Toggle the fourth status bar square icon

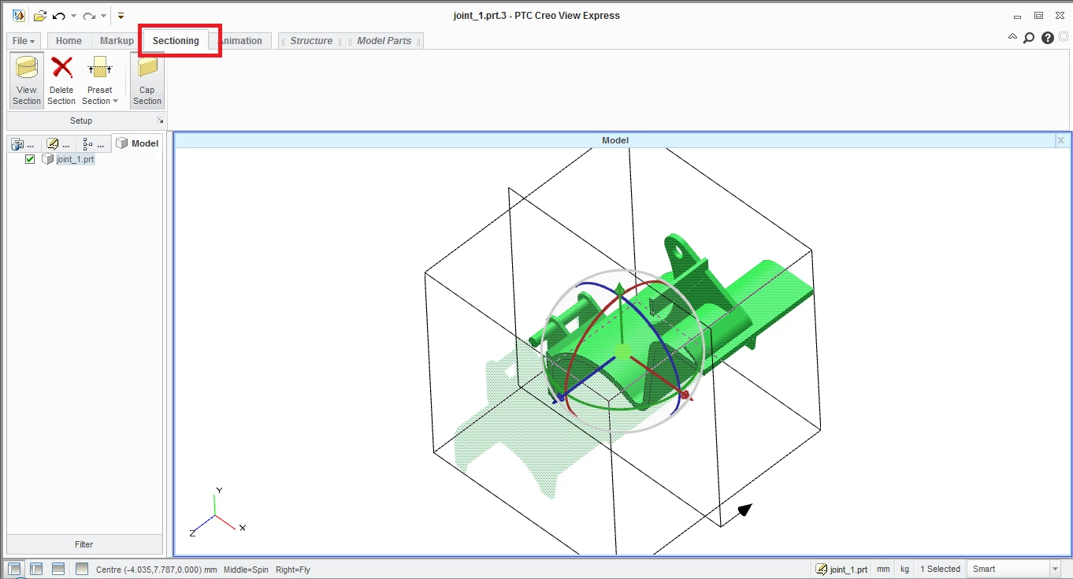82,569
